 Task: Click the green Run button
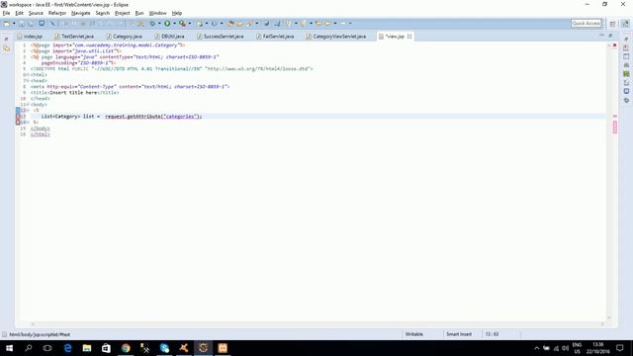(167, 24)
